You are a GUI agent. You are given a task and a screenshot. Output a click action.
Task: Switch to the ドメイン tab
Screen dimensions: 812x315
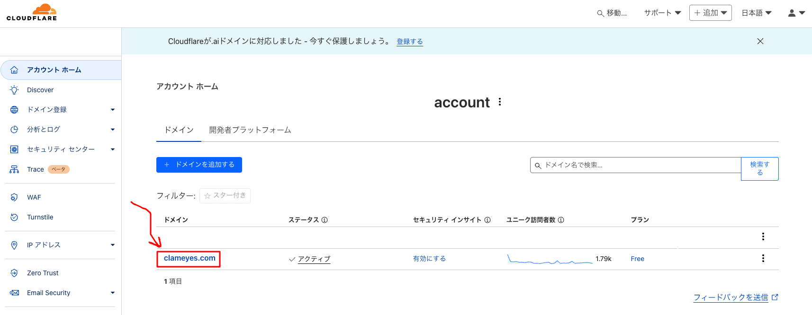coord(179,130)
